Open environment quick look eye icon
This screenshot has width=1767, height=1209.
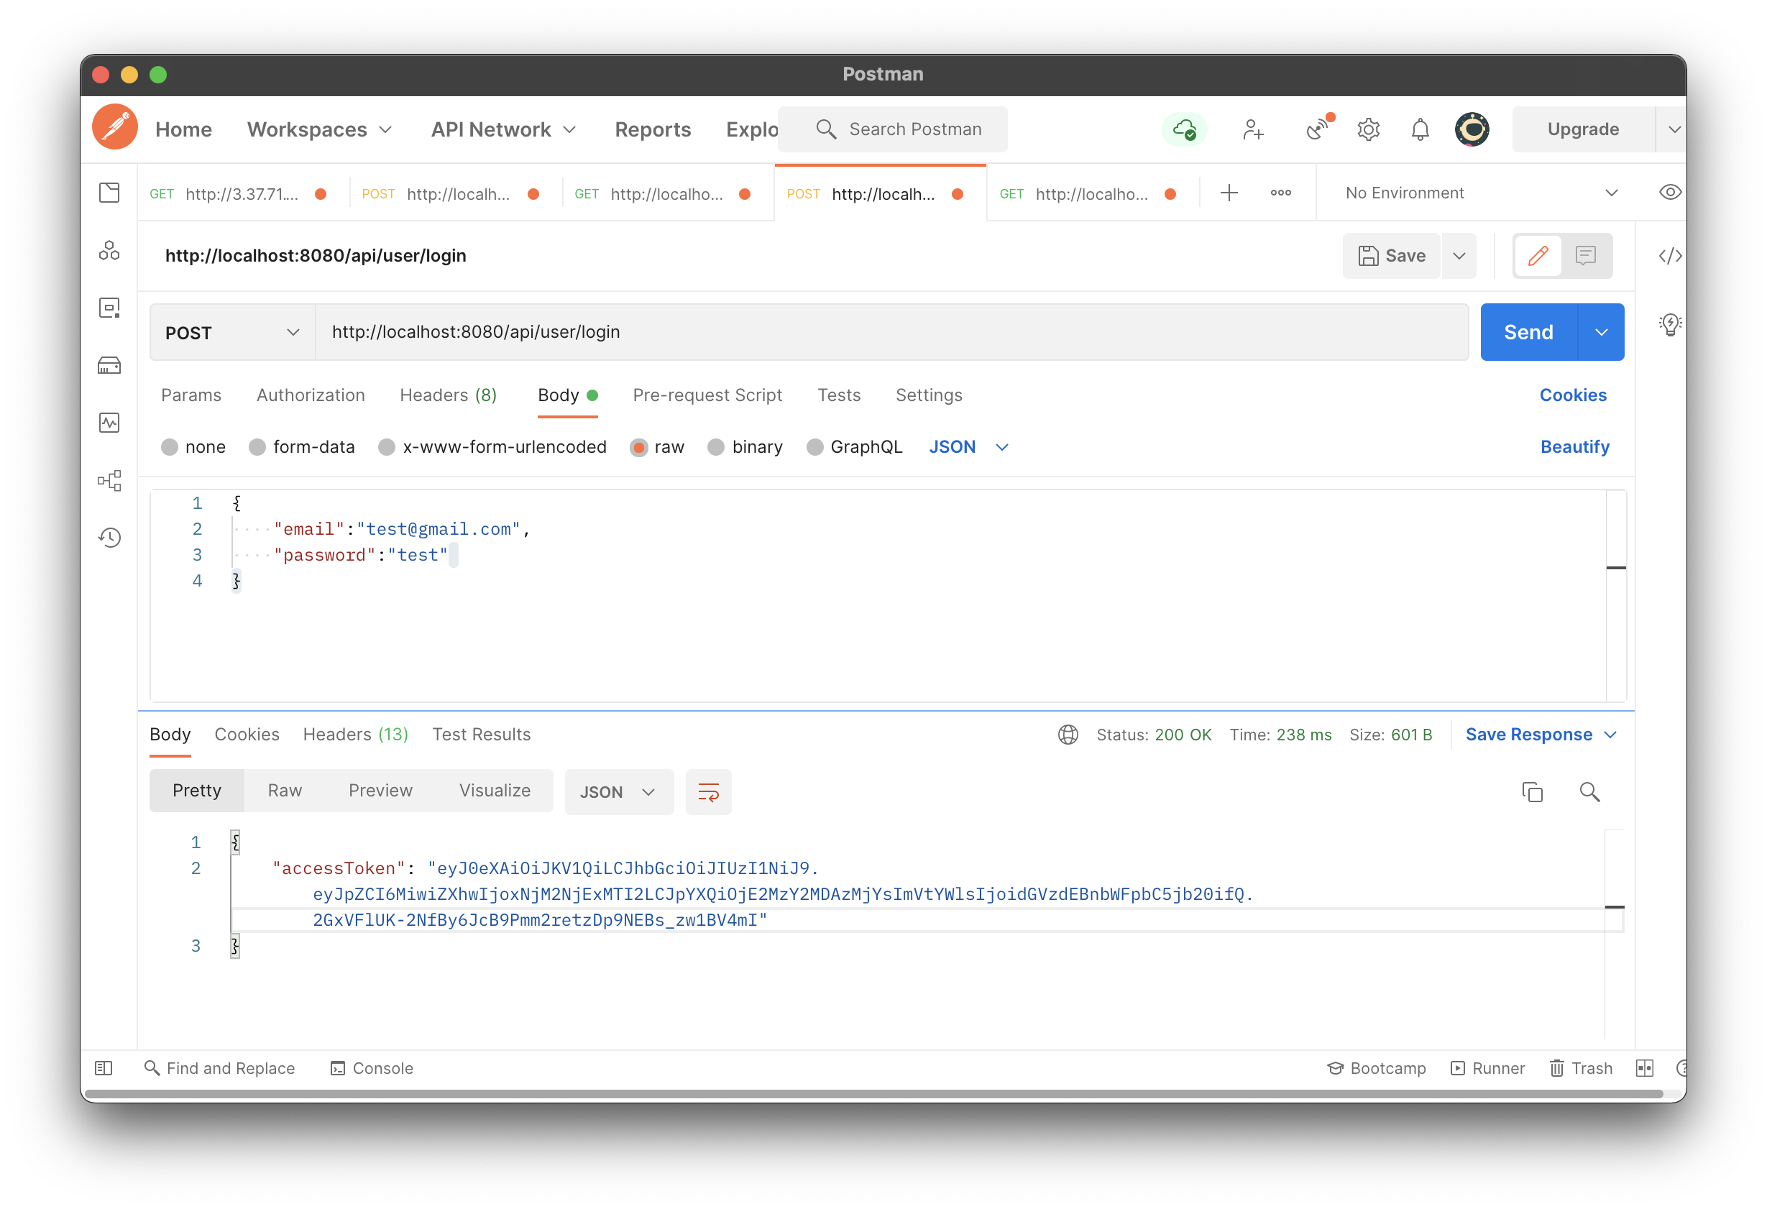click(1670, 193)
